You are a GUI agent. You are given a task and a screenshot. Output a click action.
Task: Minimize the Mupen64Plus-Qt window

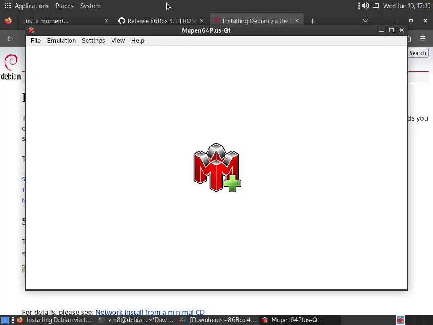click(x=381, y=30)
